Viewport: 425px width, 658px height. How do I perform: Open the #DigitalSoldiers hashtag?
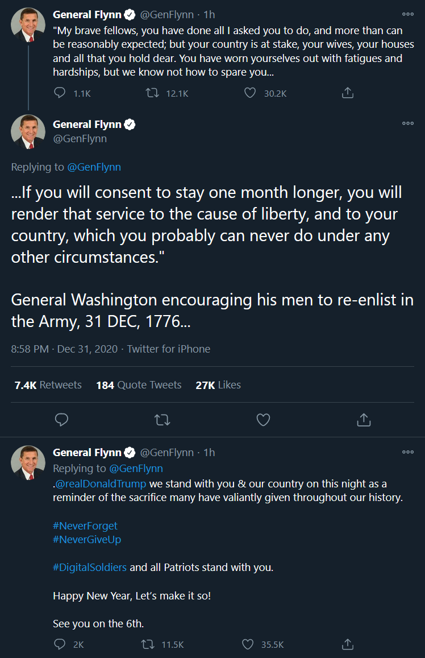click(x=90, y=568)
